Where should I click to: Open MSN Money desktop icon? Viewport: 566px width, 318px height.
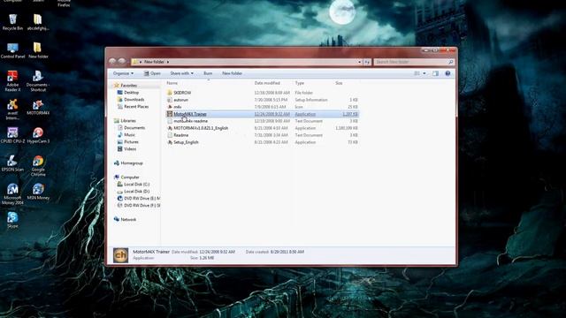coord(38,192)
